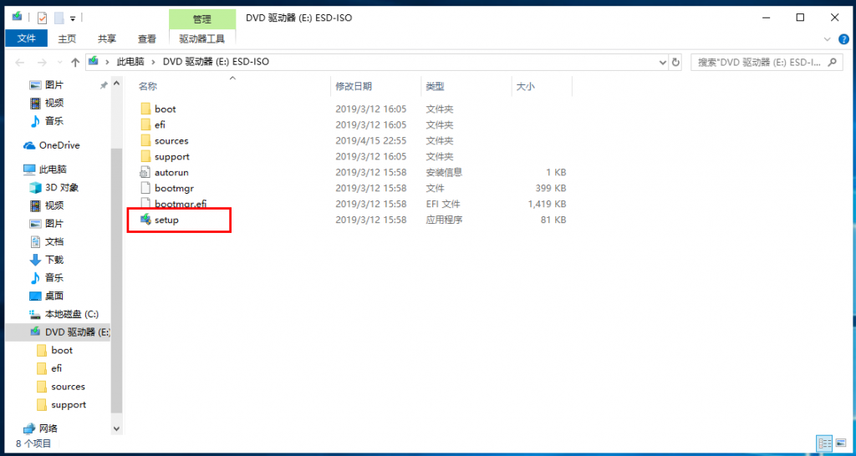The width and height of the screenshot is (856, 456).
Task: Open the customize quick access toolbar dropdown
Action: (73, 18)
